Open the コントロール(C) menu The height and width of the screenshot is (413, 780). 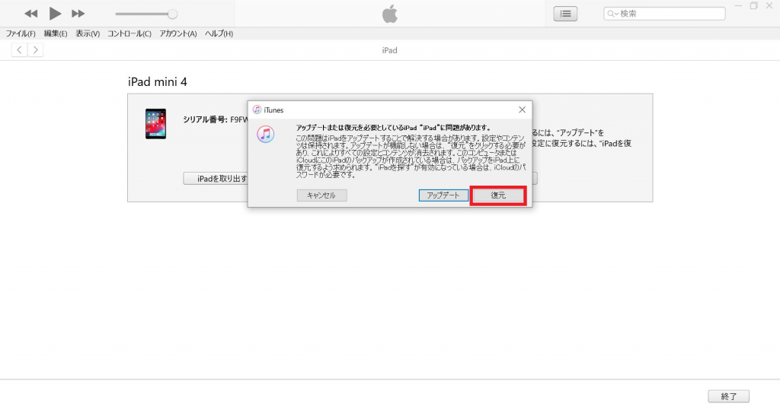coord(129,33)
